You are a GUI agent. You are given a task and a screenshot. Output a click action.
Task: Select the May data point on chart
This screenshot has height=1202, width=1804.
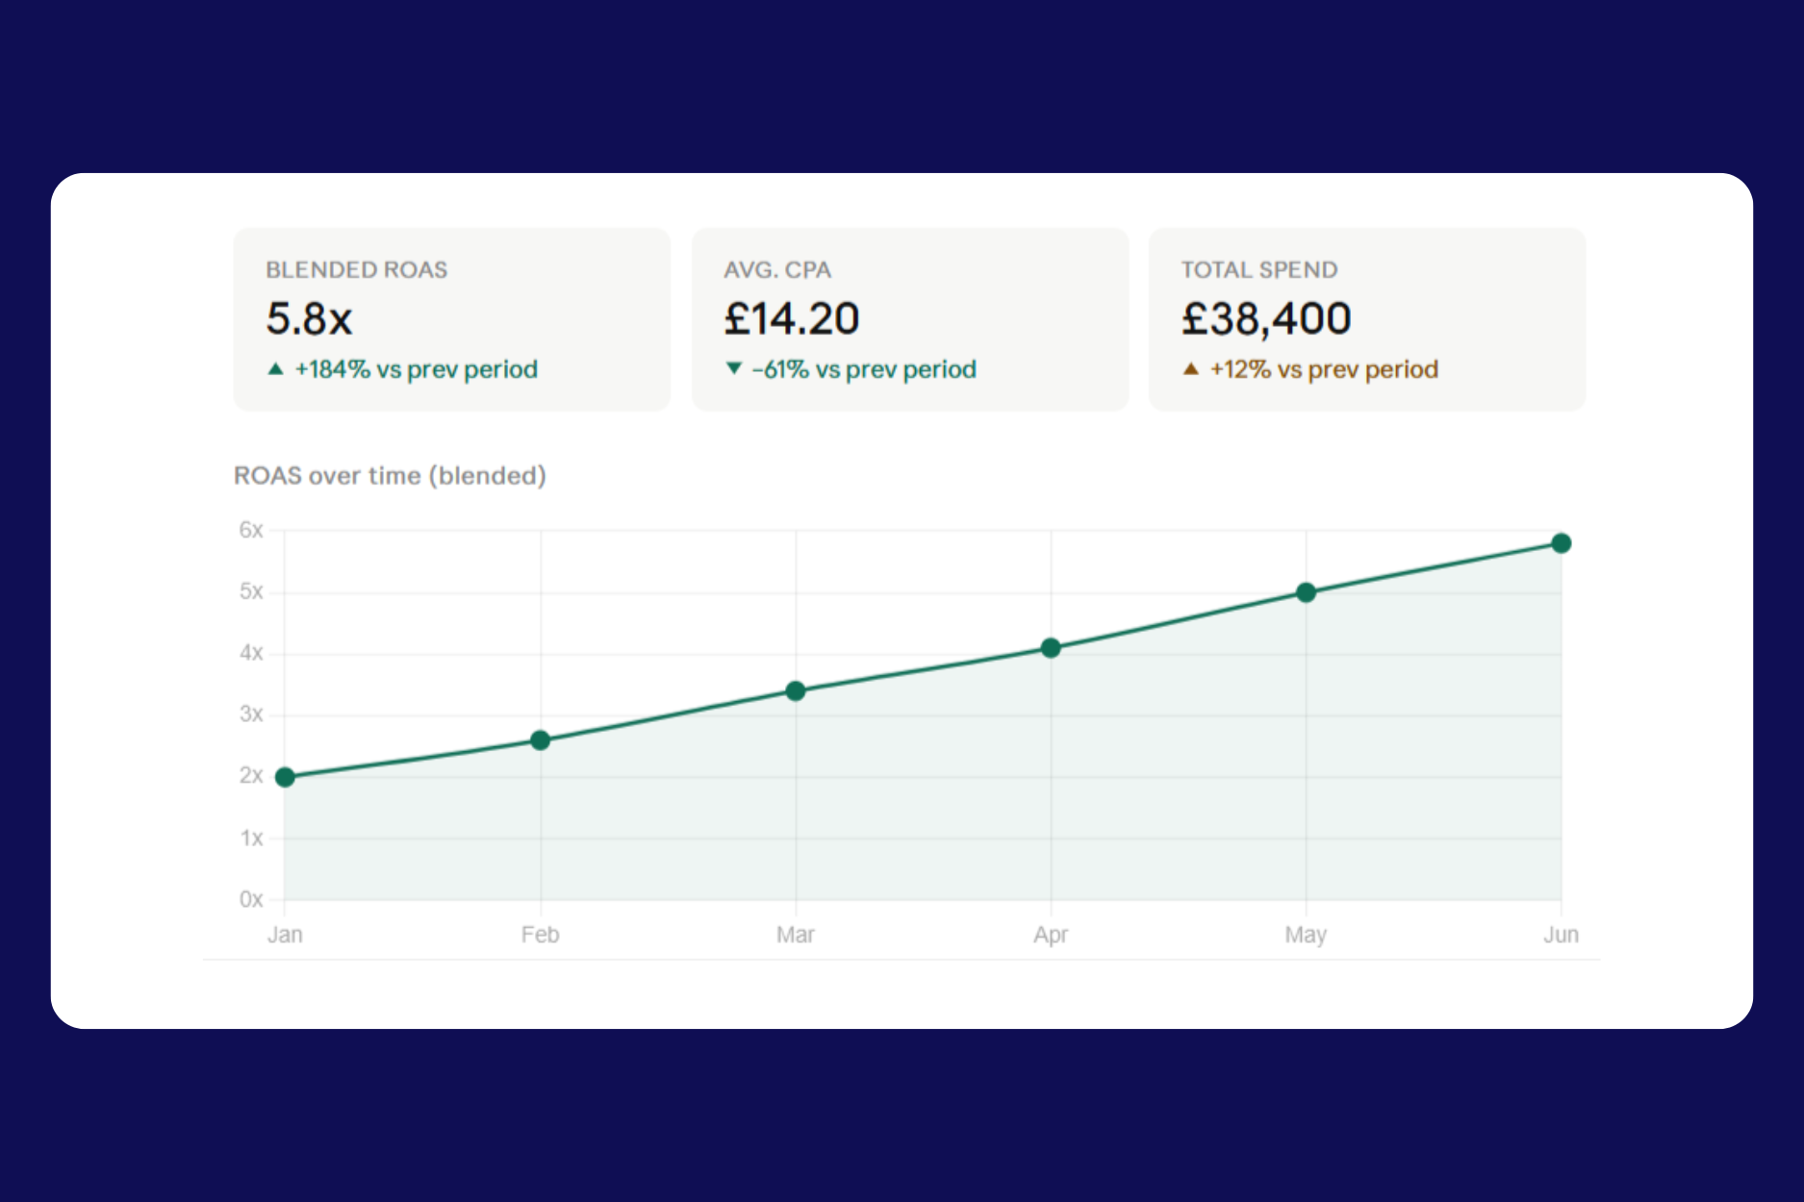pyautogui.click(x=1306, y=592)
